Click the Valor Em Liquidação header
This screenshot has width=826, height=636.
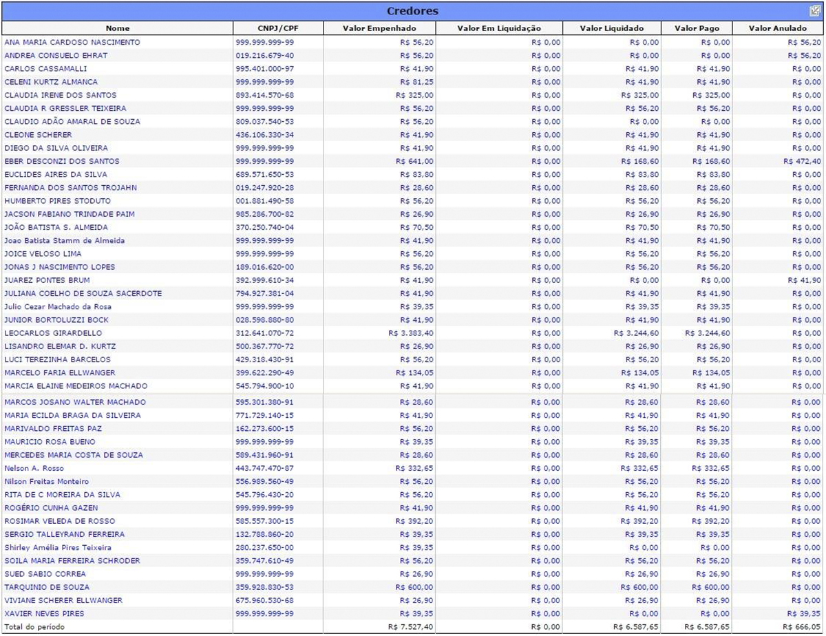(499, 28)
